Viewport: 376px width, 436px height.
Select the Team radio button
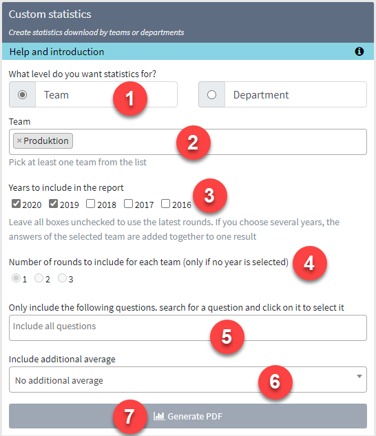click(x=22, y=94)
